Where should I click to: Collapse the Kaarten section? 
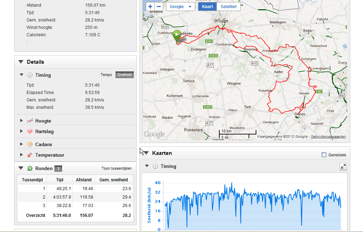coord(146,153)
